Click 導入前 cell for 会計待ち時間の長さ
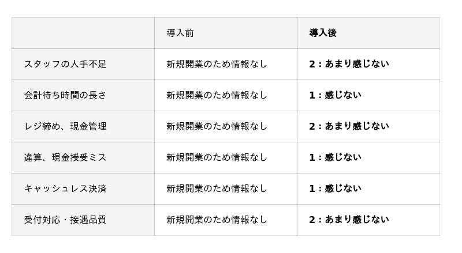This screenshot has height=253, width=462. pyautogui.click(x=217, y=95)
